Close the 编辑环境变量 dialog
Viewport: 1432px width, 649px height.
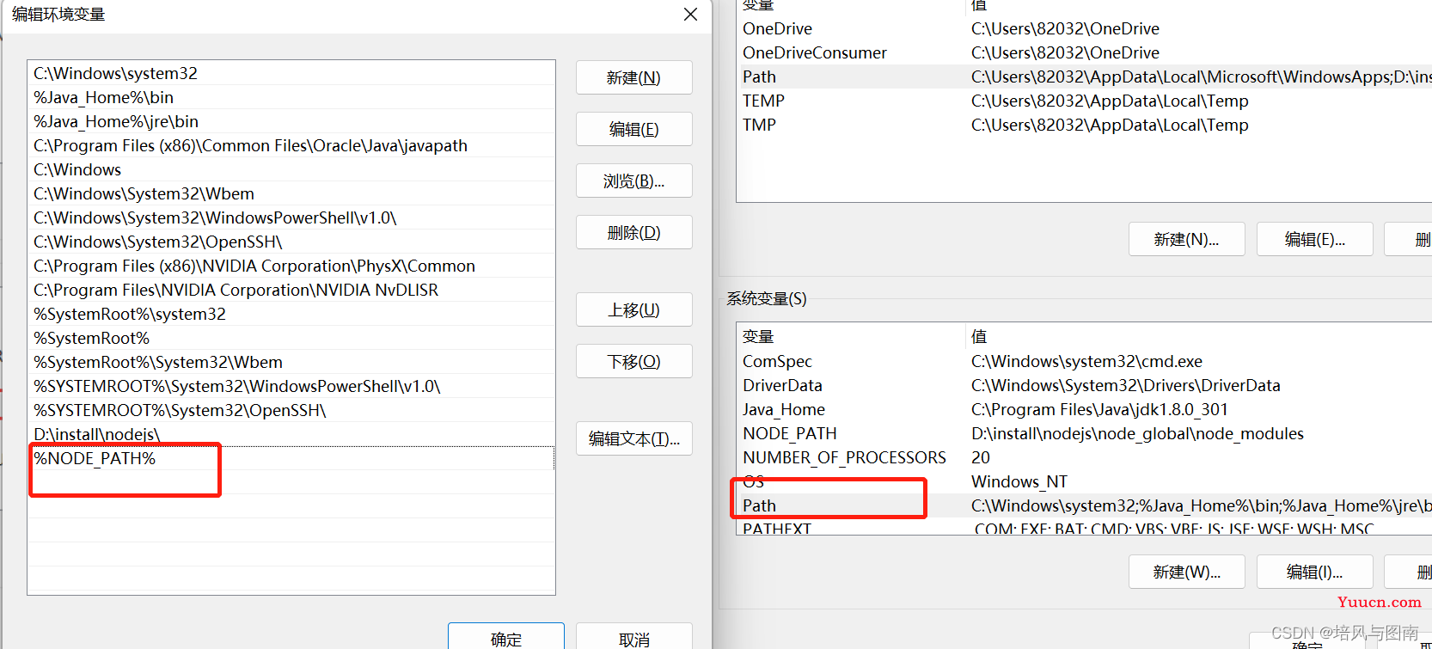(690, 15)
